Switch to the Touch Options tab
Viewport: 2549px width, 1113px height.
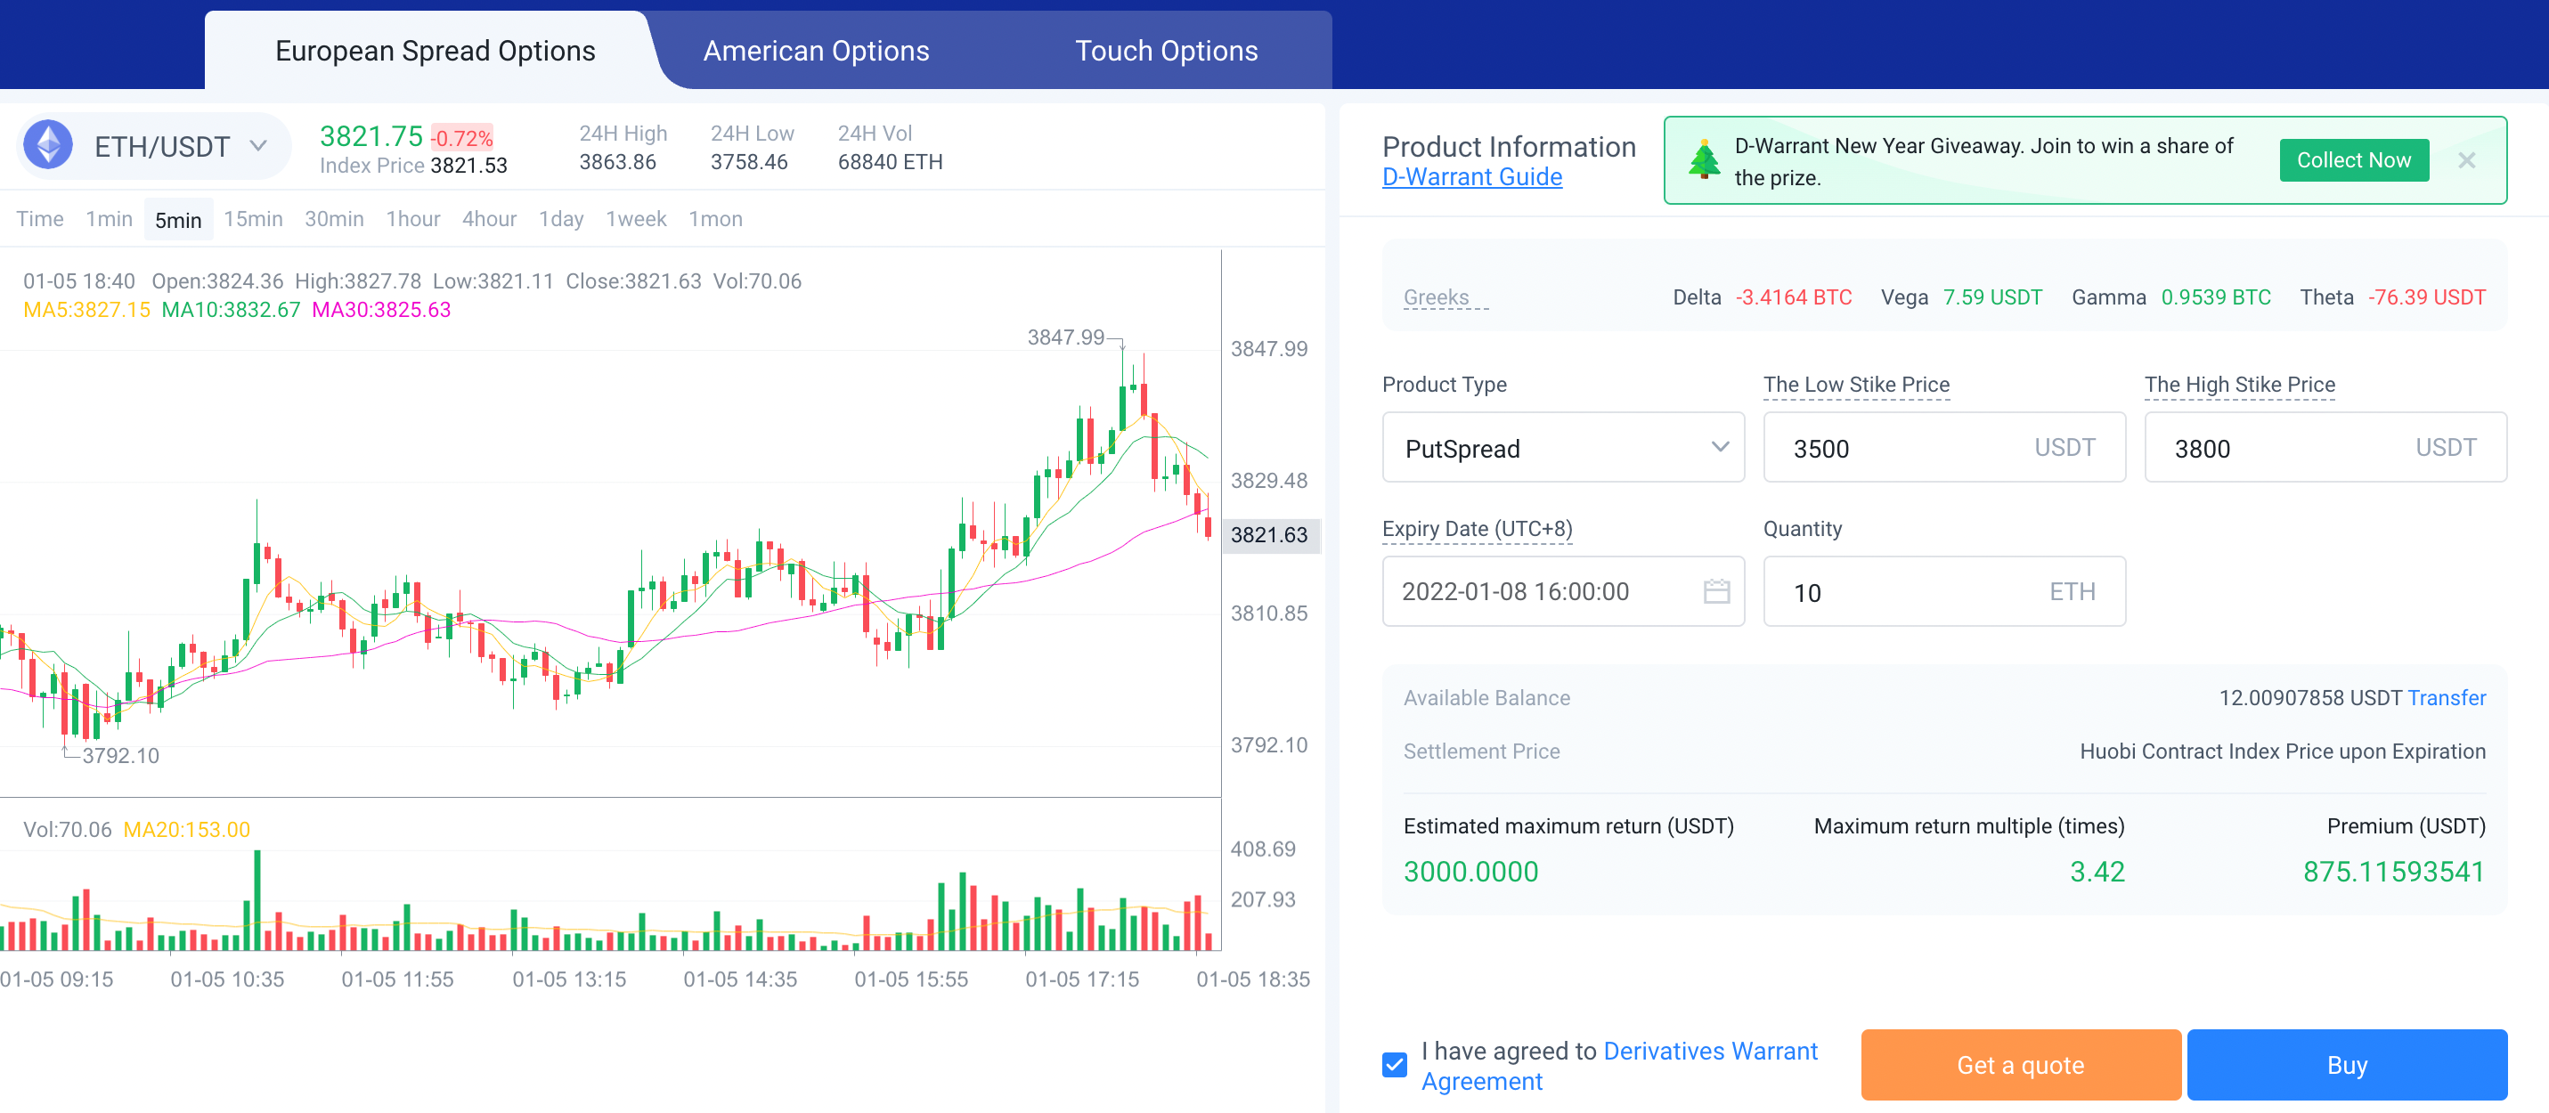coord(1166,51)
